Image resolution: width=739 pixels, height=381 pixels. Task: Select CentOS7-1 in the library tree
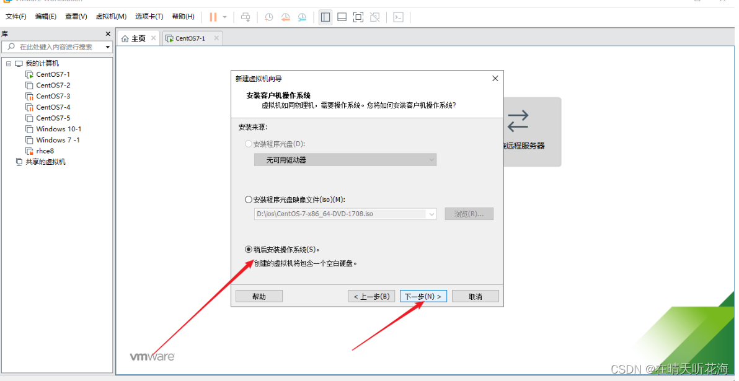pyautogui.click(x=53, y=74)
